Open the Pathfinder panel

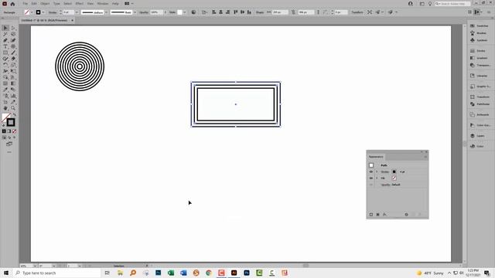click(480, 104)
